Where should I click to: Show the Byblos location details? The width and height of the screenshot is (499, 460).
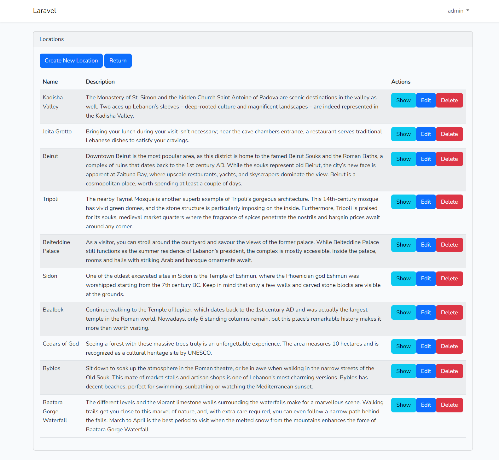(403, 371)
